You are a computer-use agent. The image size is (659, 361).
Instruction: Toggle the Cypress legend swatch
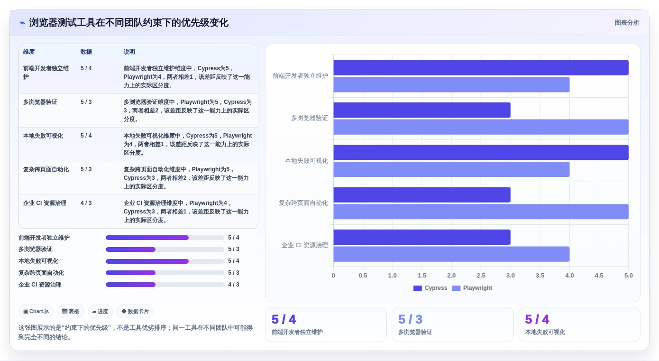click(x=417, y=288)
